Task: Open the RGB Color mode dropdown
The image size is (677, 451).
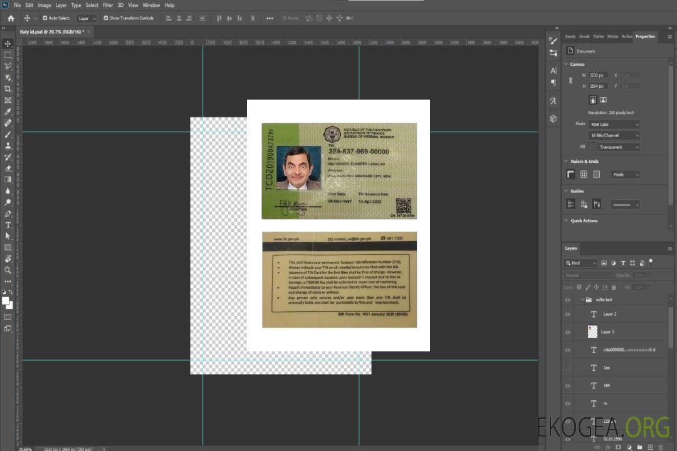Action: 614,124
